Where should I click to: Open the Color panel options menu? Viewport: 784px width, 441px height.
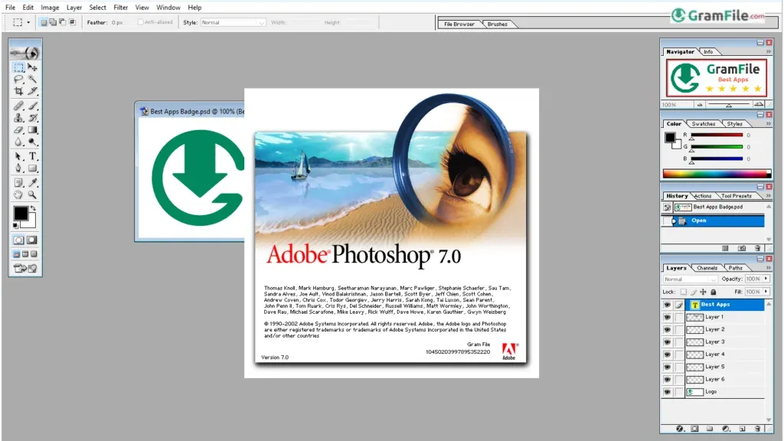[768, 123]
